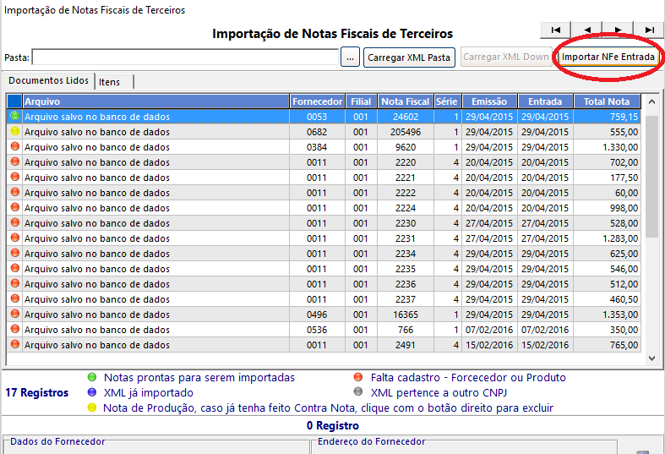
Task: Click legend text Falta cadastro - Forcecedor ou Produto
Action: point(468,378)
